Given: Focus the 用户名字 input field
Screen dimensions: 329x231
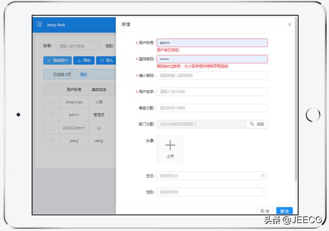Looking at the screenshot, I should [212, 91].
